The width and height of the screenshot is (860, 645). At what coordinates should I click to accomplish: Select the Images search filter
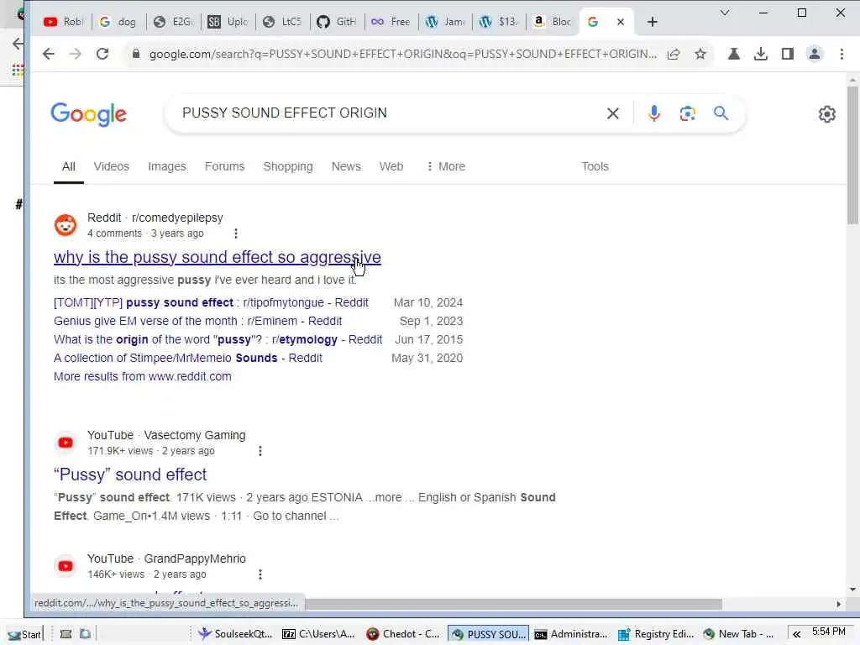[x=167, y=167]
